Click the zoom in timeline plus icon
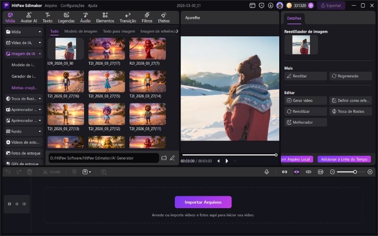Viewport: 378px width, 236px height. (x=369, y=172)
